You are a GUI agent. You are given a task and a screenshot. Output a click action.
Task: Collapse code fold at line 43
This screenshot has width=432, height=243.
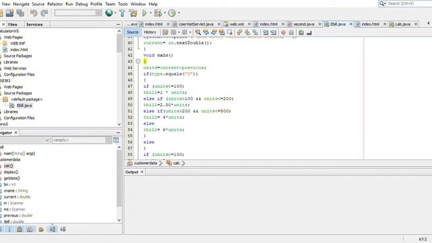[138, 61]
